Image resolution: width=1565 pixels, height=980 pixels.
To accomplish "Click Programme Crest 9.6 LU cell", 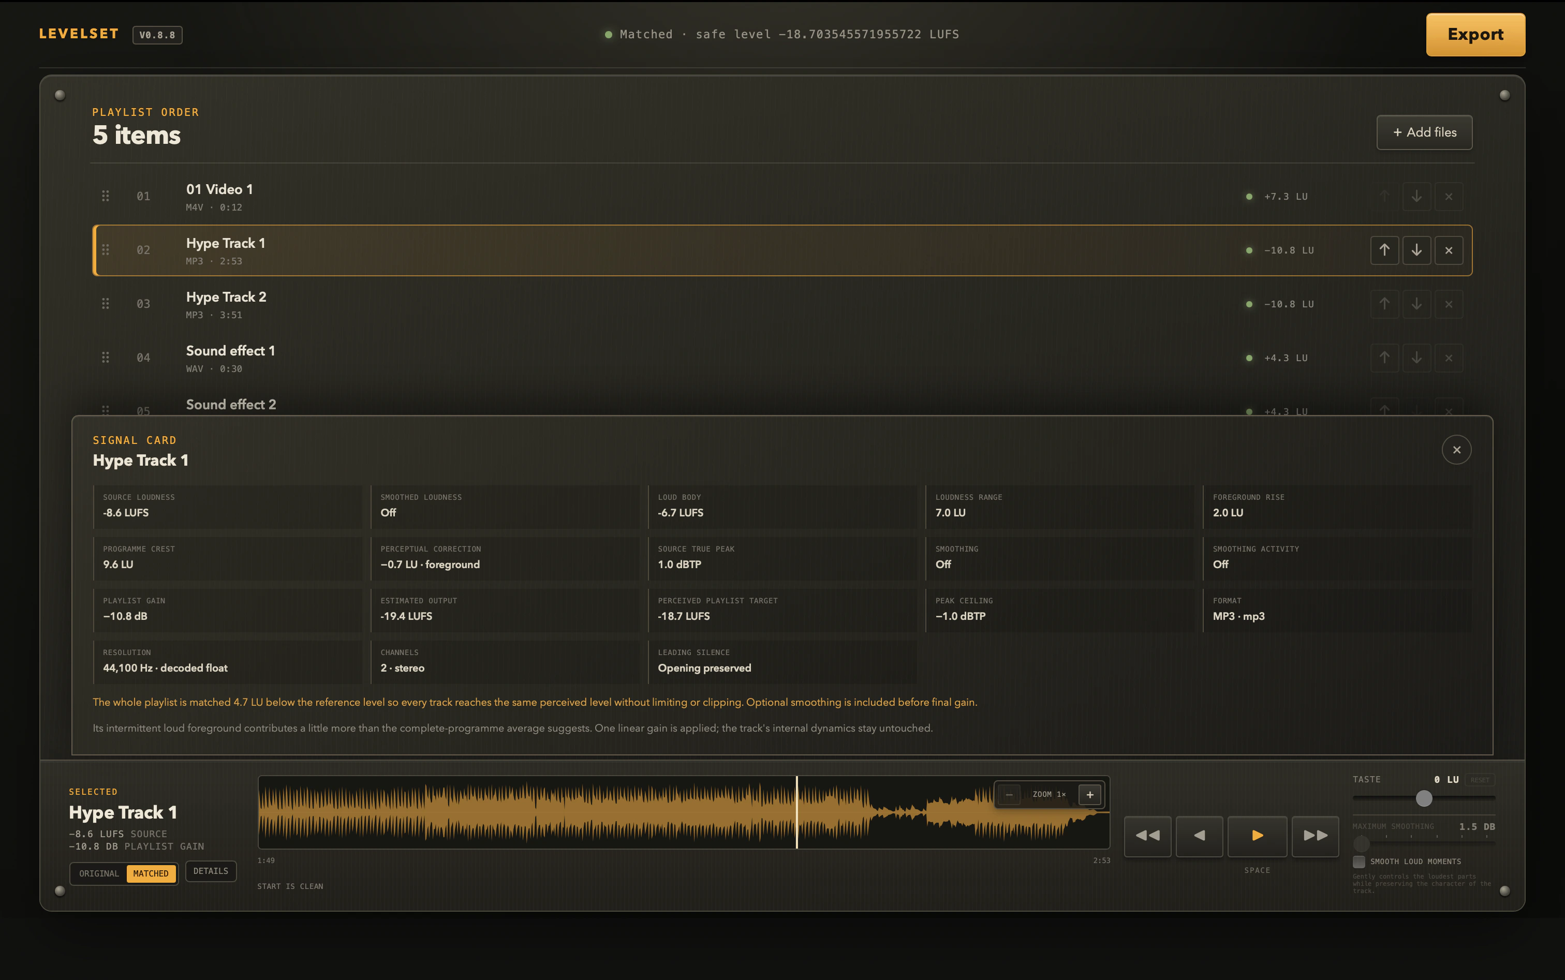I will [228, 559].
